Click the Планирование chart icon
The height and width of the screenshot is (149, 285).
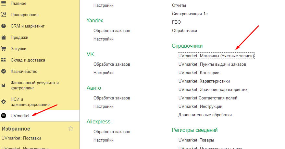pyautogui.click(x=4, y=15)
